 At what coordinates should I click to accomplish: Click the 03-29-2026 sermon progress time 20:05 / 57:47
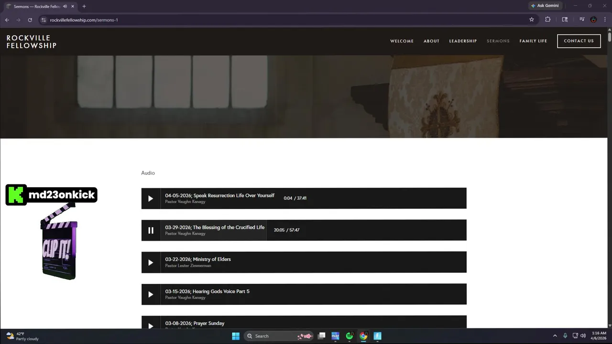[286, 230]
